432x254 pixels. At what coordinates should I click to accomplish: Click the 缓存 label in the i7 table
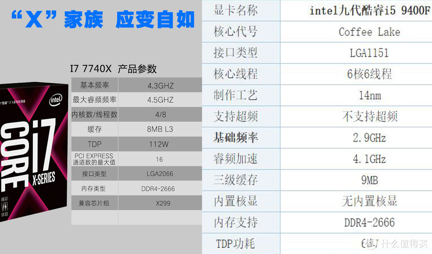(94, 129)
